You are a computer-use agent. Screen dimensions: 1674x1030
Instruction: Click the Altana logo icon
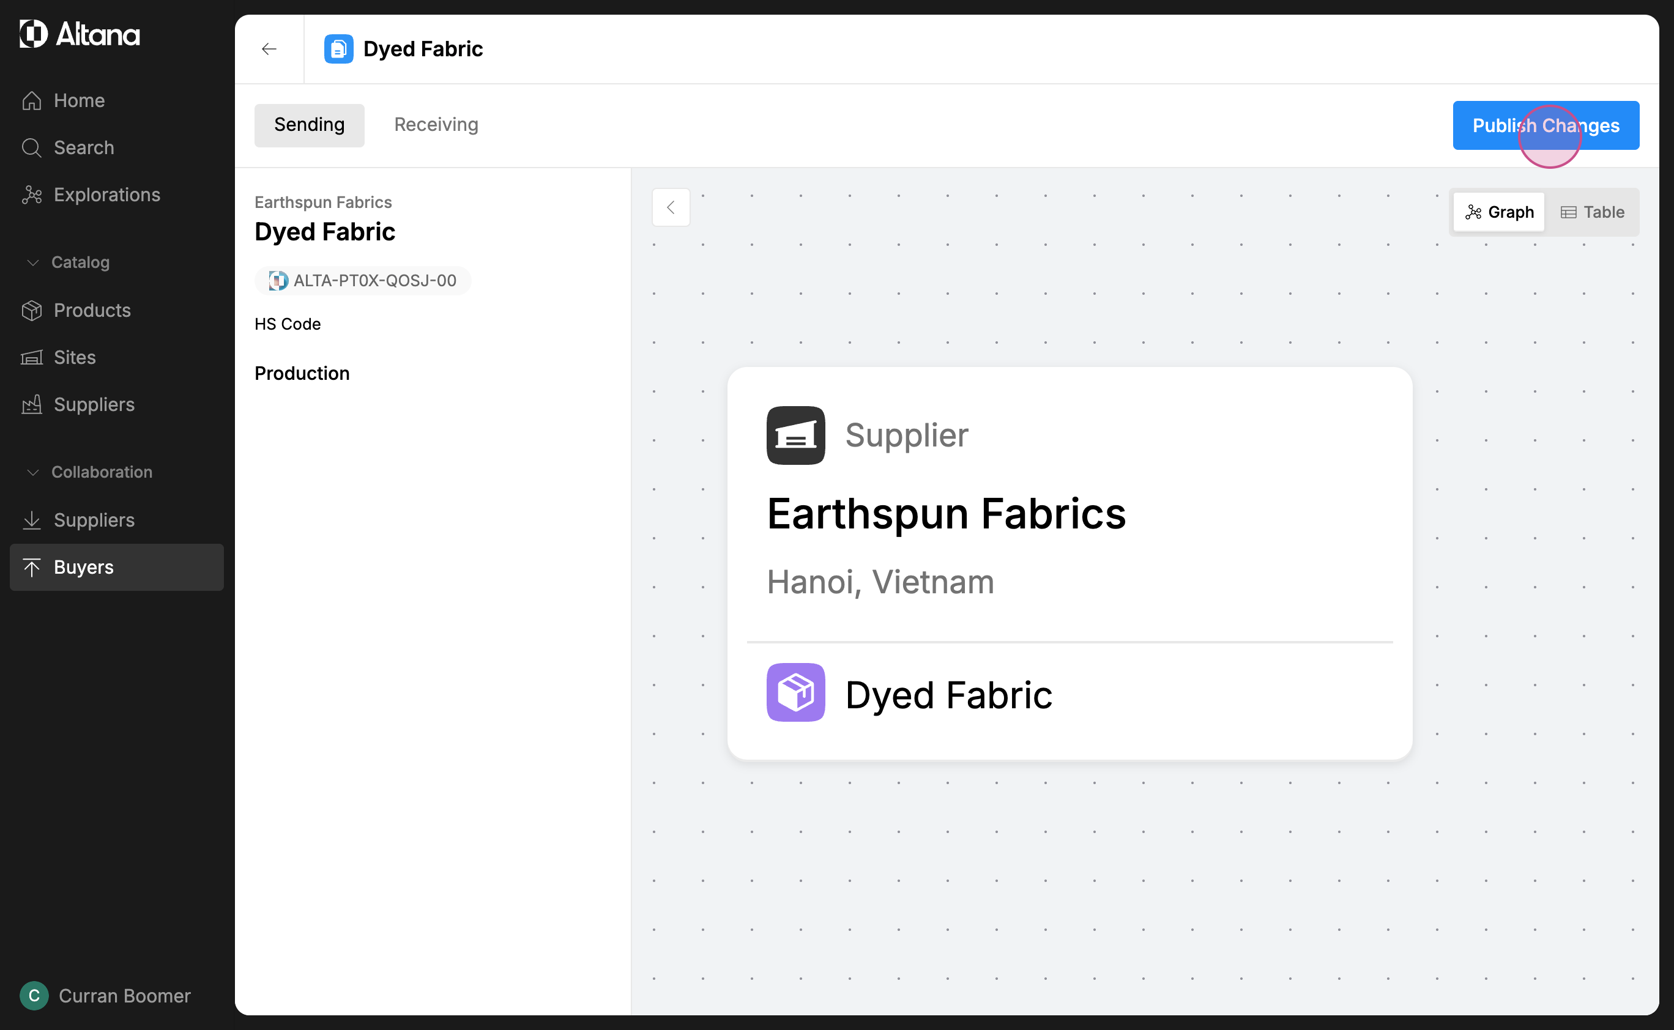click(34, 34)
